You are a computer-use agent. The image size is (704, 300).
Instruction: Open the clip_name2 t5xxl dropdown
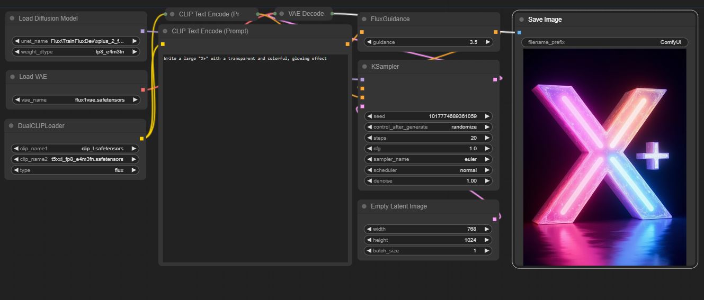point(75,159)
